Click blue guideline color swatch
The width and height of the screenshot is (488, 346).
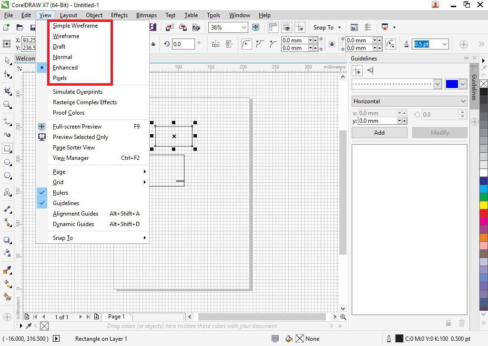(452, 84)
